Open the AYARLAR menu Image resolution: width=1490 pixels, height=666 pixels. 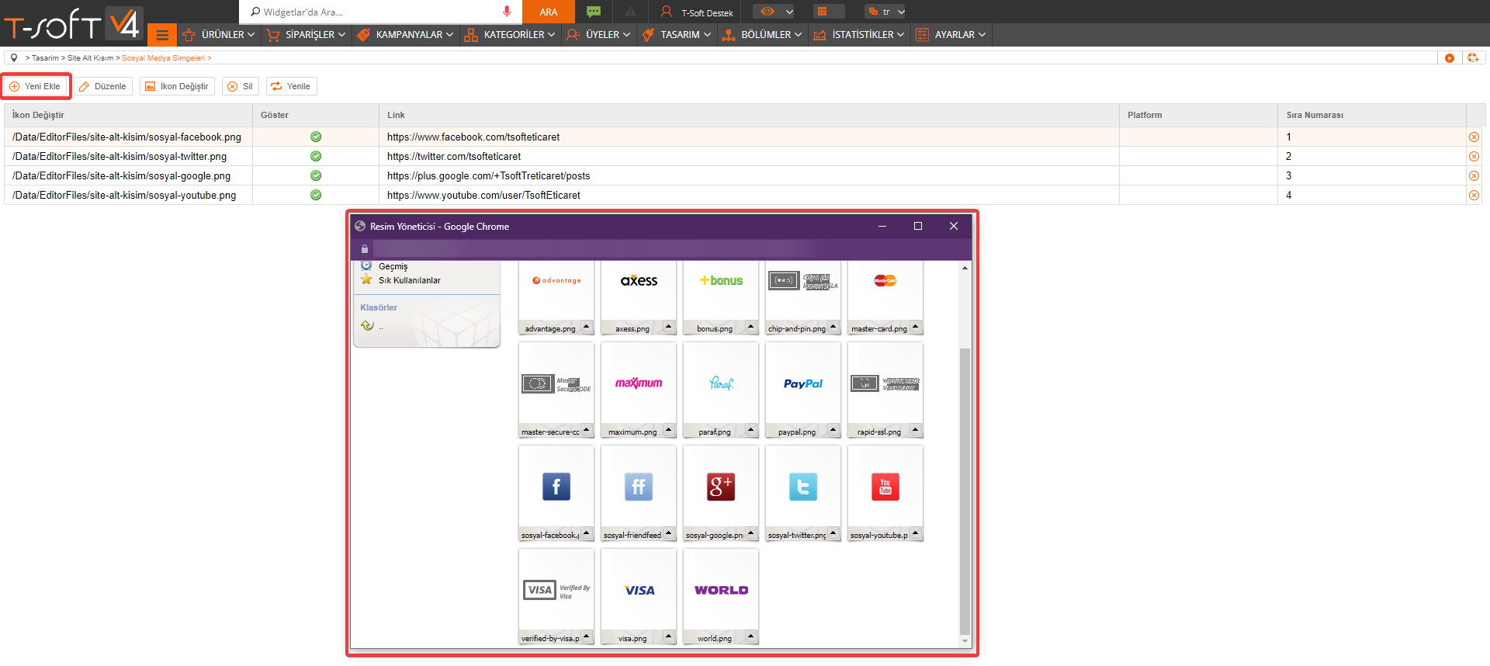[951, 35]
